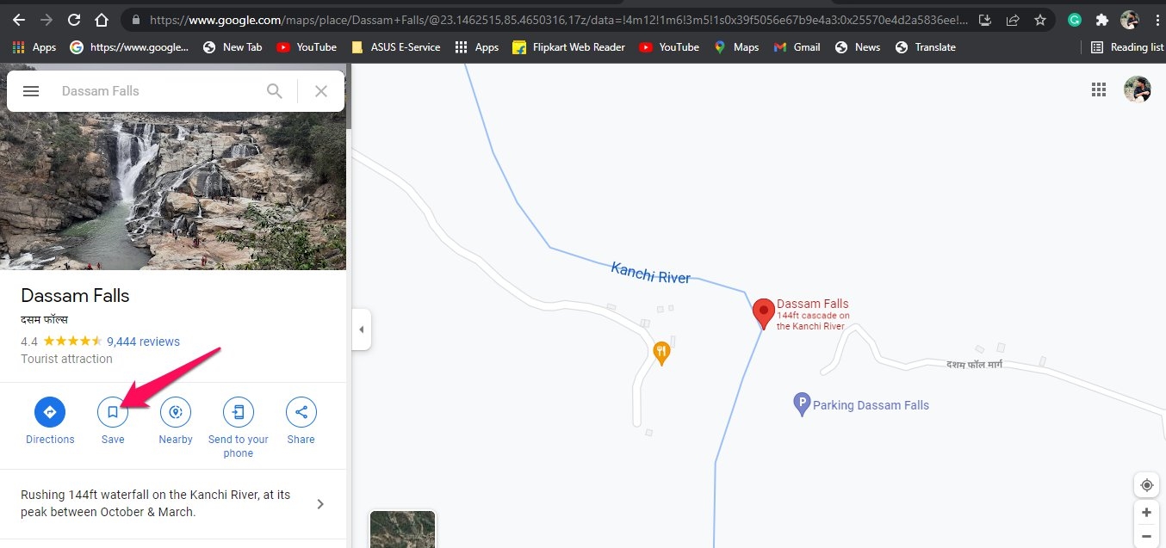Click the Directions button

point(50,413)
